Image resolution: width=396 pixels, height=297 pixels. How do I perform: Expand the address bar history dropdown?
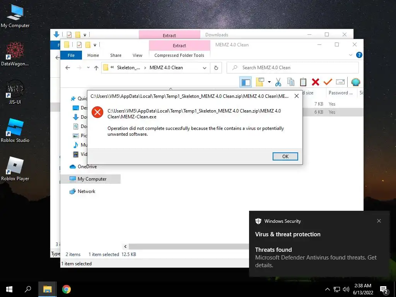(x=205, y=68)
